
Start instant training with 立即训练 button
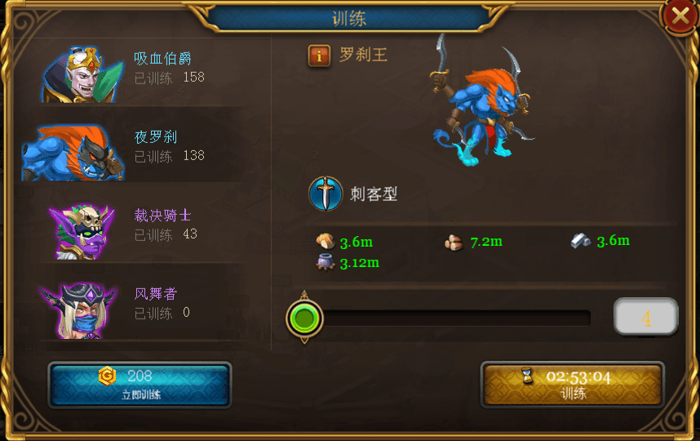pyautogui.click(x=140, y=385)
